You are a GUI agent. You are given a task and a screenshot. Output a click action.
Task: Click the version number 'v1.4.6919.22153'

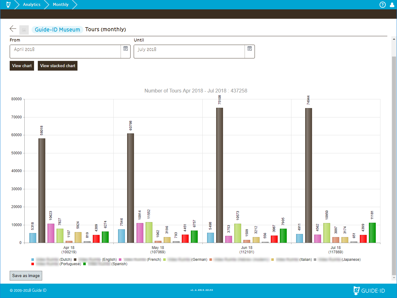pyautogui.click(x=202, y=290)
